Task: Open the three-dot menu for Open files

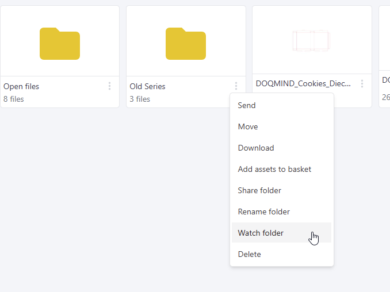Action: (x=109, y=86)
